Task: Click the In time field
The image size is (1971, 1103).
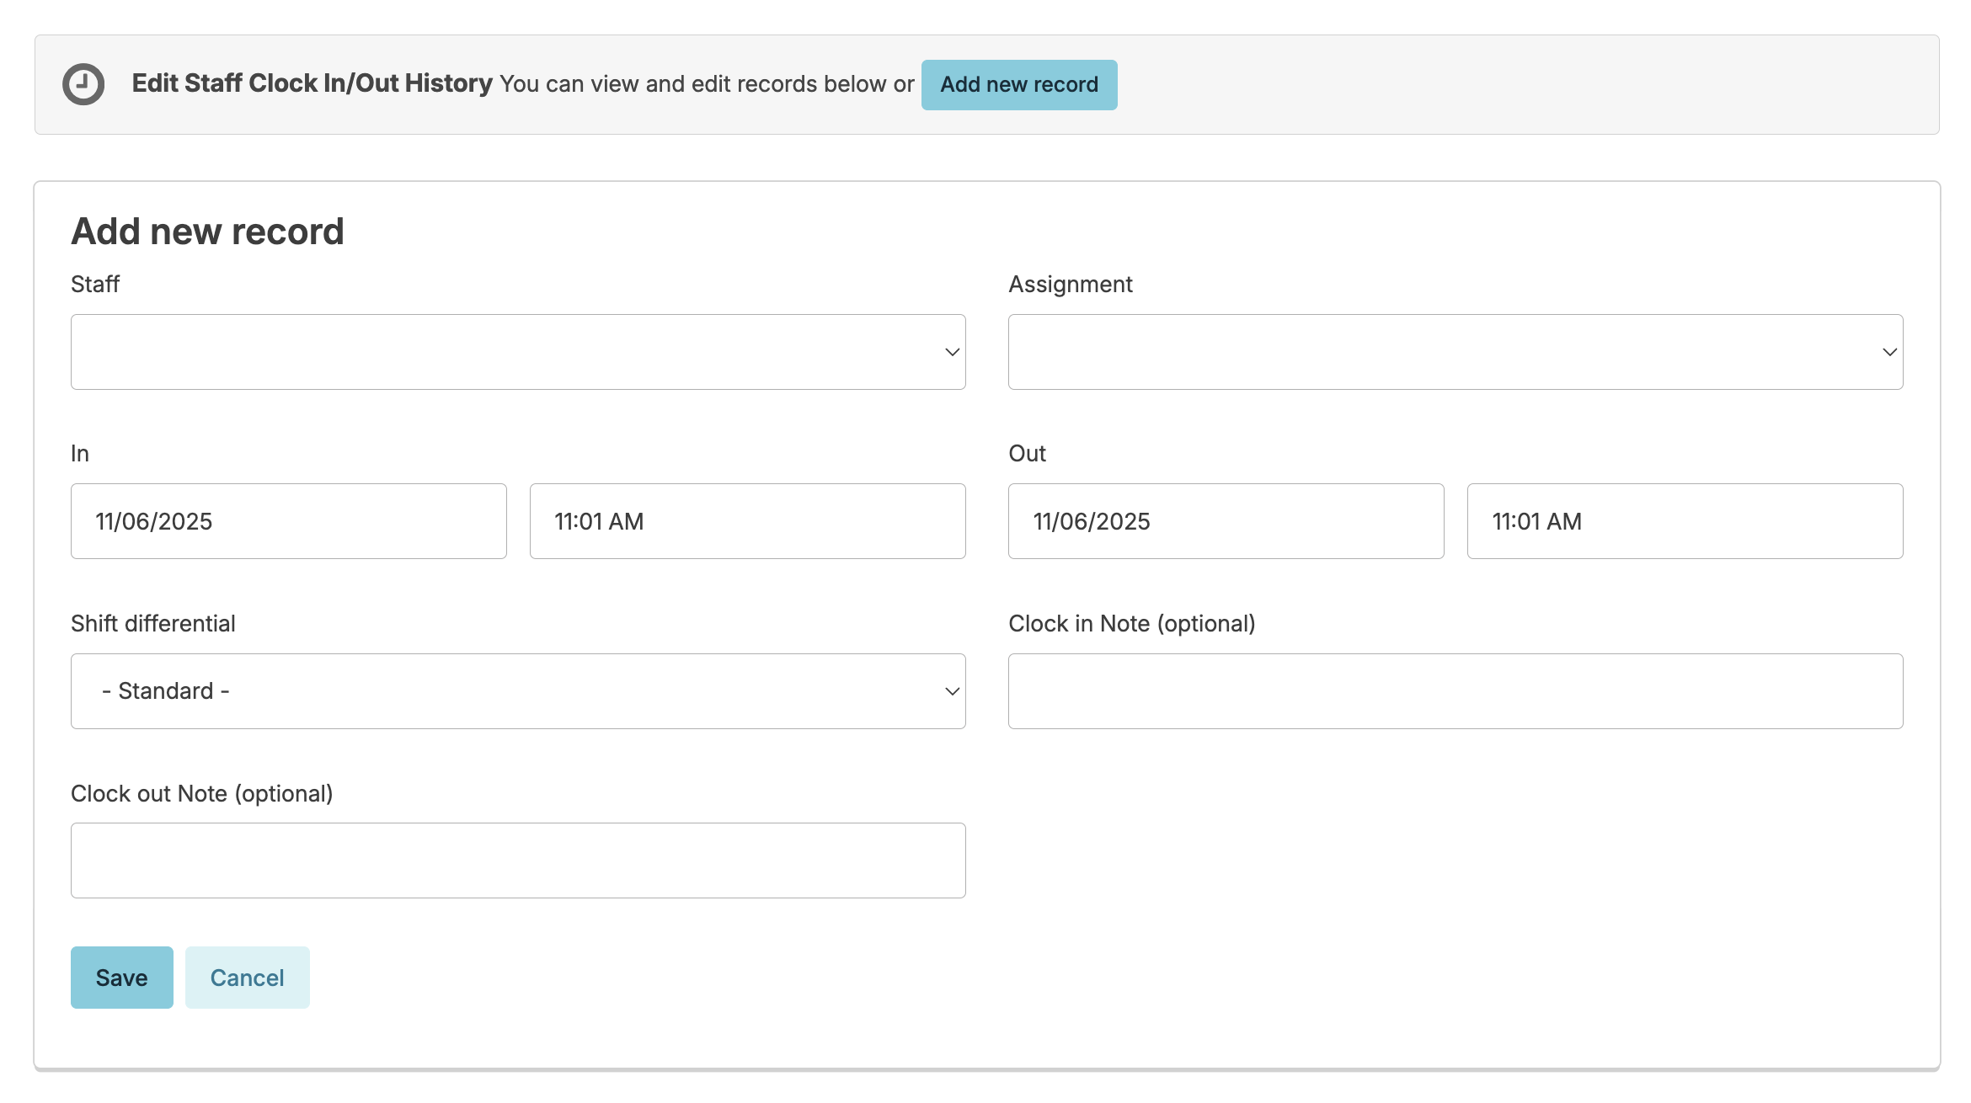Action: pos(746,521)
